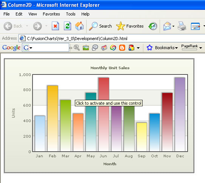This screenshot has width=205, height=183.
Task: Open the Mail envelope icon
Action: tap(167, 26)
